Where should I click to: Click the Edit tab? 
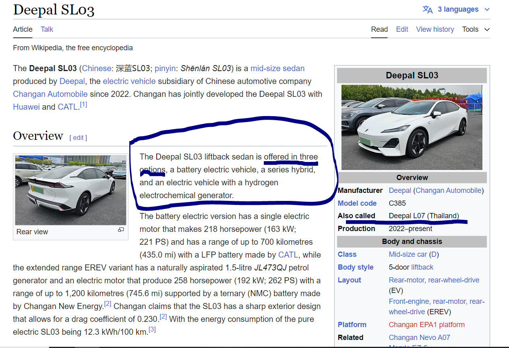tap(402, 29)
